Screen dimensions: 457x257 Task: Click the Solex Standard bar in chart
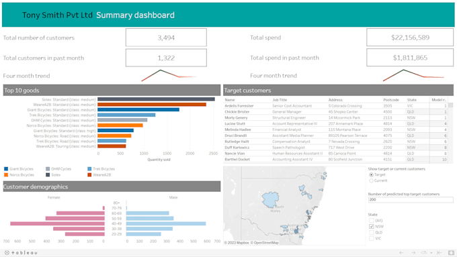click(x=156, y=99)
